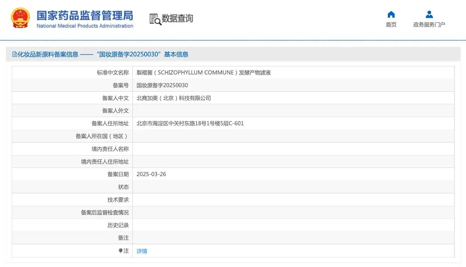This screenshot has width=466, height=267.
Task: Click the 备案人所在国（地区） label
Action: click(102, 136)
